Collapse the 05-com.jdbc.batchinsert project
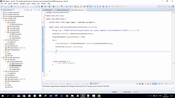 tap(2, 58)
